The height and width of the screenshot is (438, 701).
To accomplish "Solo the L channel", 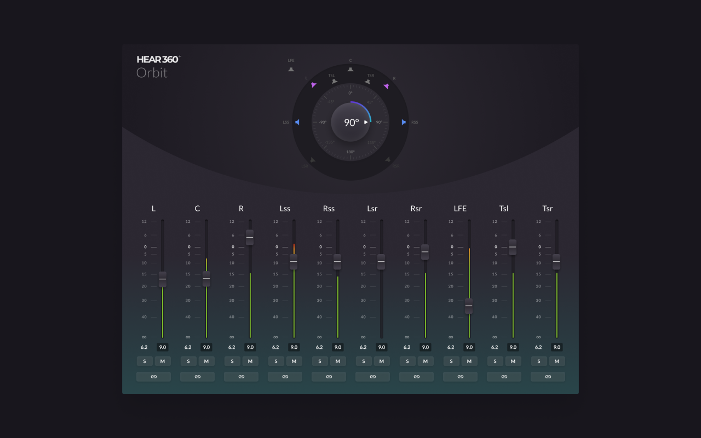I will click(145, 361).
